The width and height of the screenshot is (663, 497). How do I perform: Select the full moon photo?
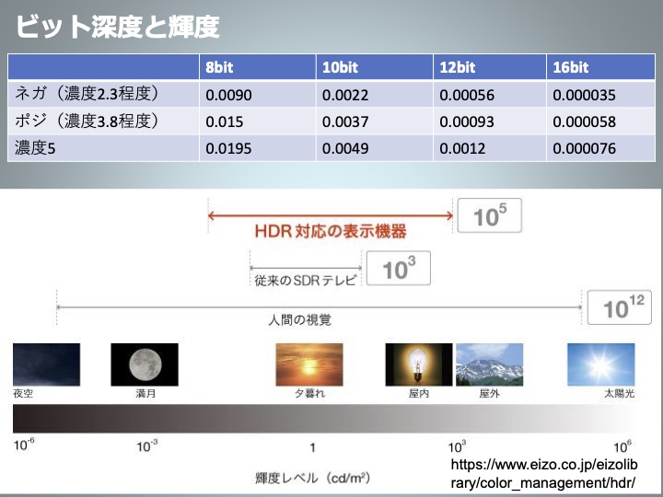pyautogui.click(x=144, y=364)
